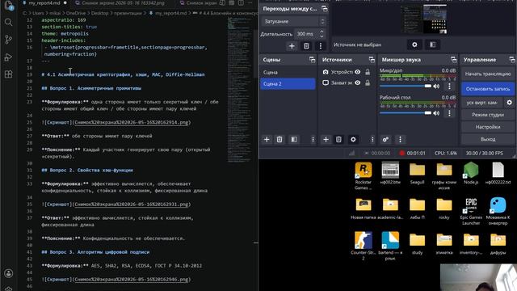
Task: Configure virtual camera gear icon
Action: coord(510,103)
